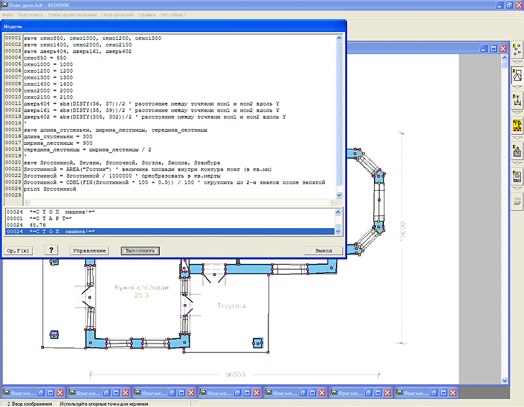This screenshot has width=524, height=407.
Task: Click the Ор,F(x) button
Action: pyautogui.click(x=18, y=250)
